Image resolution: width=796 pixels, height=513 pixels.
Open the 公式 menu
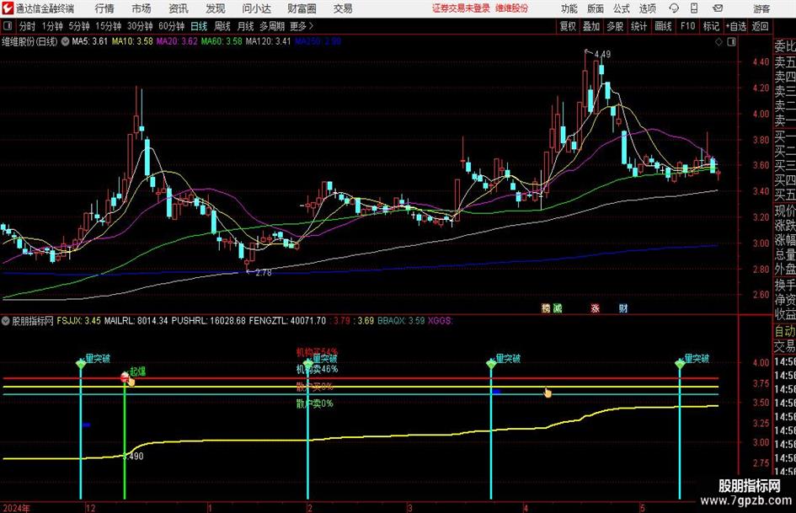(621, 8)
